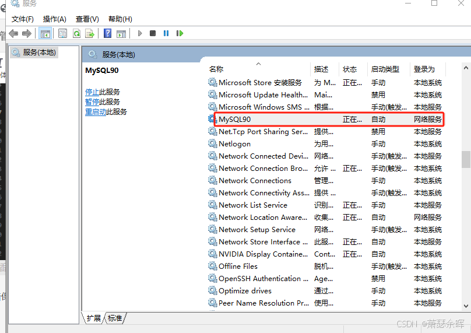Image resolution: width=471 pixels, height=333 pixels.
Task: Click the 重启动 link for MySQL90
Action: [96, 112]
